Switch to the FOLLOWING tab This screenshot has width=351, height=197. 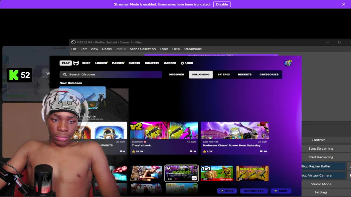point(201,74)
